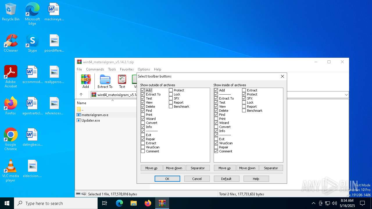This screenshot has width=372, height=209.
Task: Uncheck Add in outside of archives list
Action: pos(143,90)
